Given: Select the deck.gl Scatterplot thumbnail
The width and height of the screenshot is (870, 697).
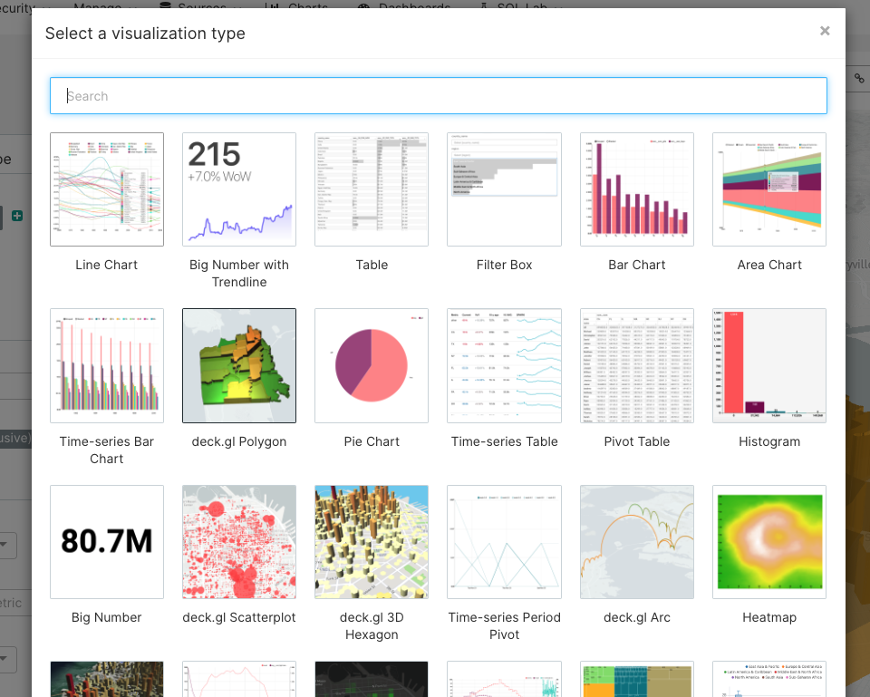Looking at the screenshot, I should click(239, 542).
